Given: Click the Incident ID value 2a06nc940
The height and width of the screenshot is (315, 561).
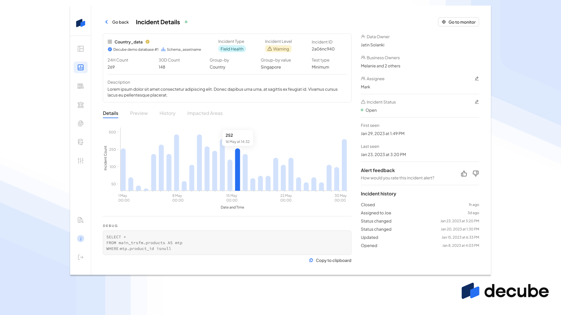Looking at the screenshot, I should [323, 49].
